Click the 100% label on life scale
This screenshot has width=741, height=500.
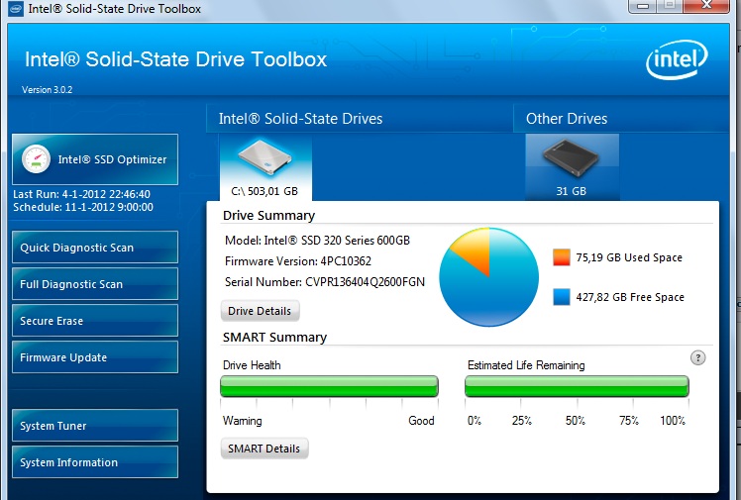673,421
